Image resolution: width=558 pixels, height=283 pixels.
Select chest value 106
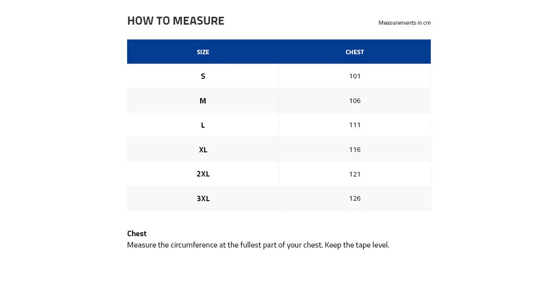pos(355,101)
